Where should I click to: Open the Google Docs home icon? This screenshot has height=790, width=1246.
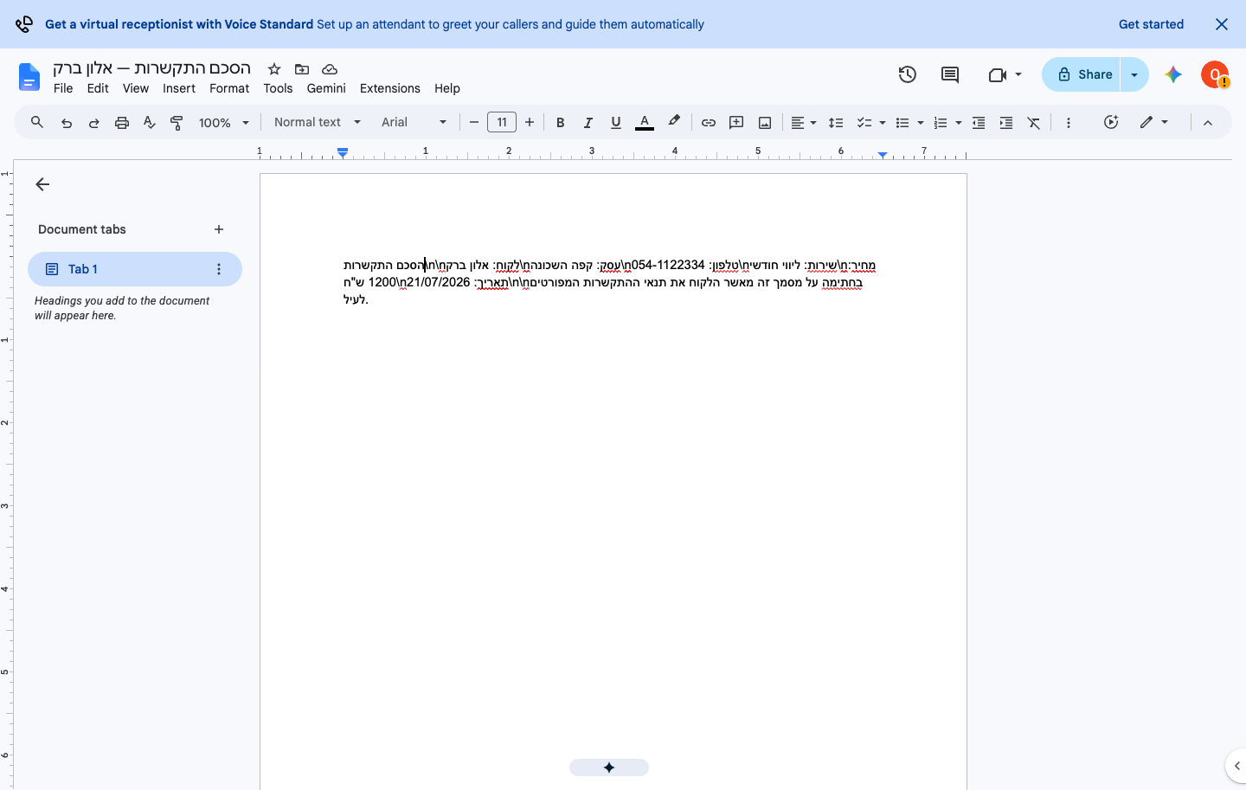(x=29, y=77)
